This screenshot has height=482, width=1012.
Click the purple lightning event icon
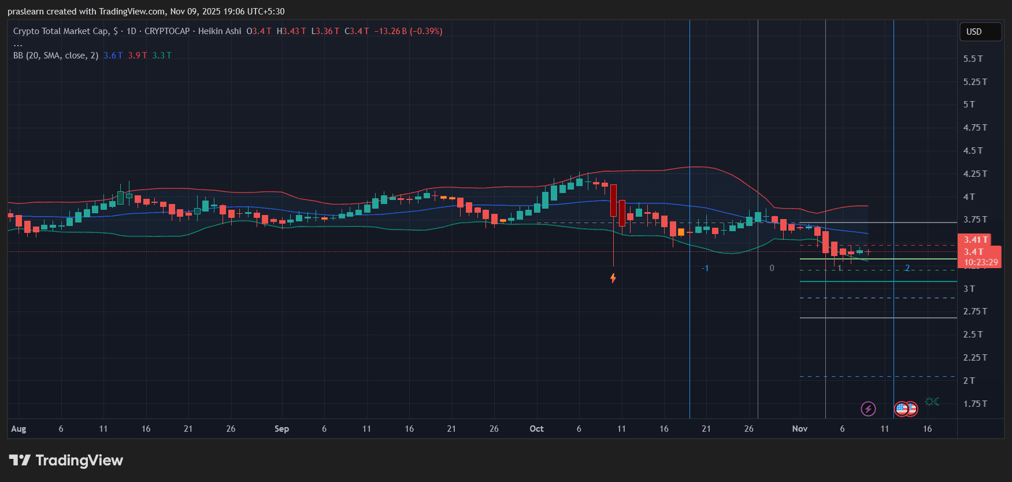868,409
